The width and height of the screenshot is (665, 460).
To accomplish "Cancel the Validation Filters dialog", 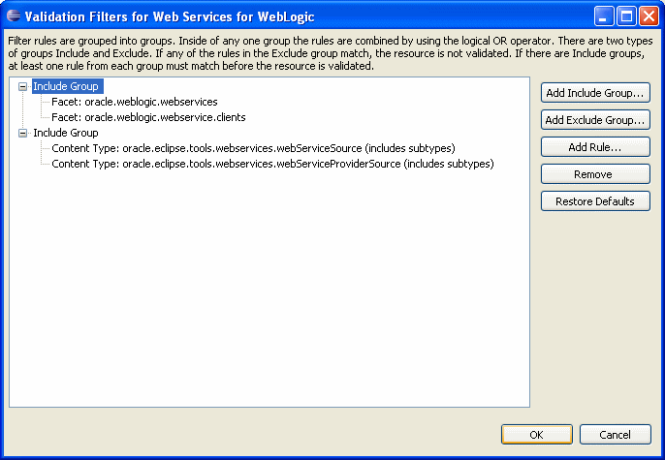I will click(x=615, y=435).
